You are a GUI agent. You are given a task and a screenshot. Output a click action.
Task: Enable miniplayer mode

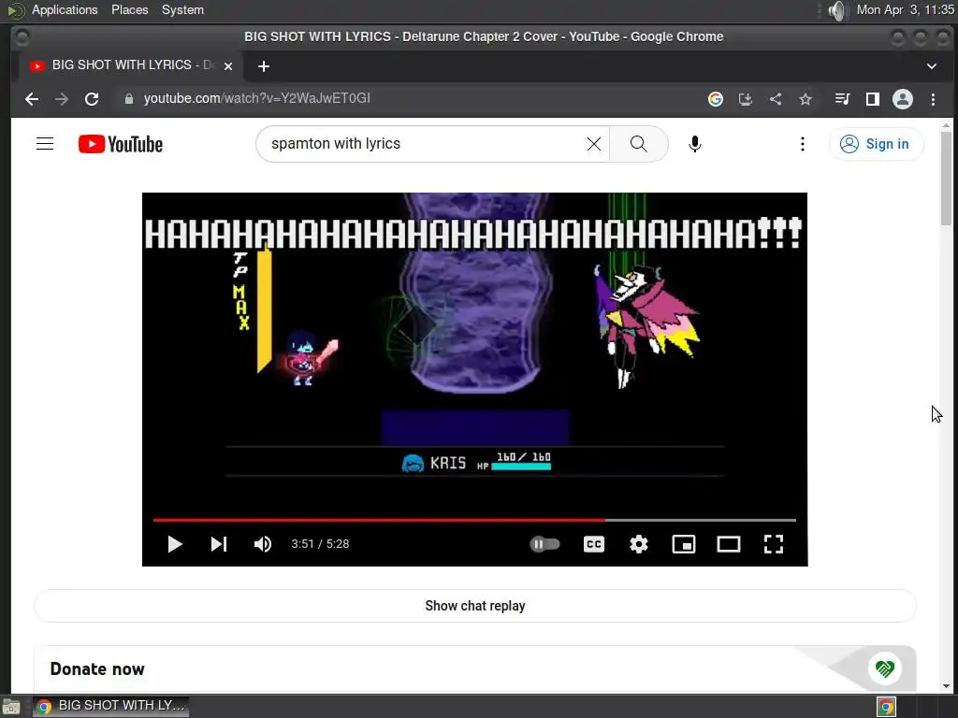[684, 544]
